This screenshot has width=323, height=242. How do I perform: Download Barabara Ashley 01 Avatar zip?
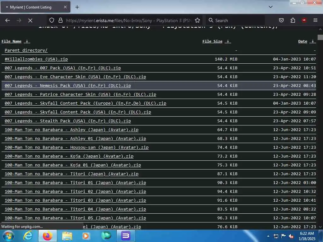[x=75, y=139]
